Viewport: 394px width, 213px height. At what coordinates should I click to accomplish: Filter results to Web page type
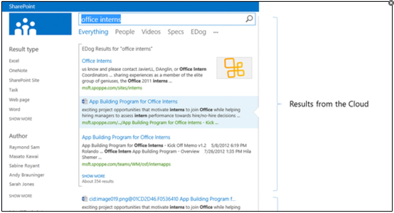tap(19, 100)
